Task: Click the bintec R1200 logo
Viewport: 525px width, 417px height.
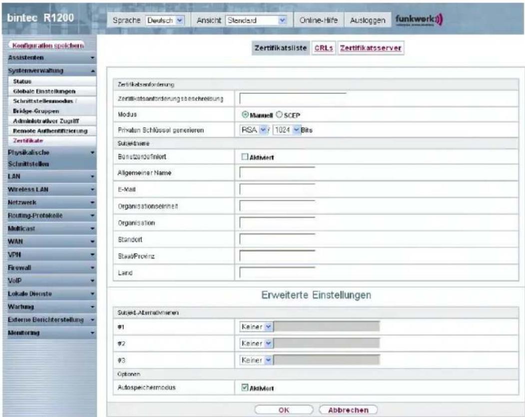Action: [40, 18]
